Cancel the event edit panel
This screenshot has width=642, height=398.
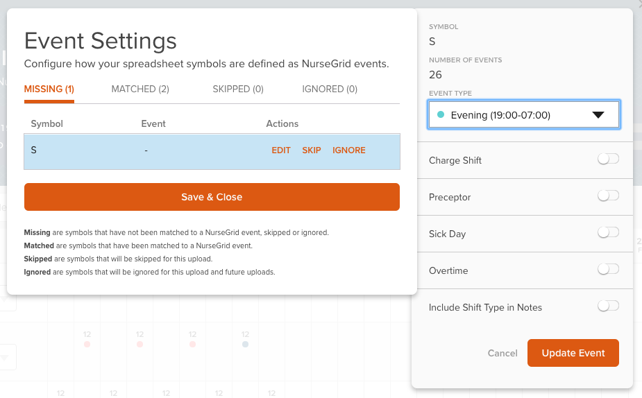[502, 353]
